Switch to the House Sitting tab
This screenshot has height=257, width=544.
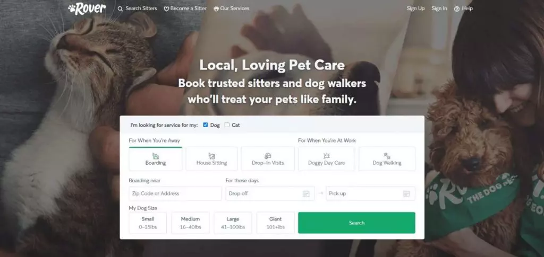point(211,159)
